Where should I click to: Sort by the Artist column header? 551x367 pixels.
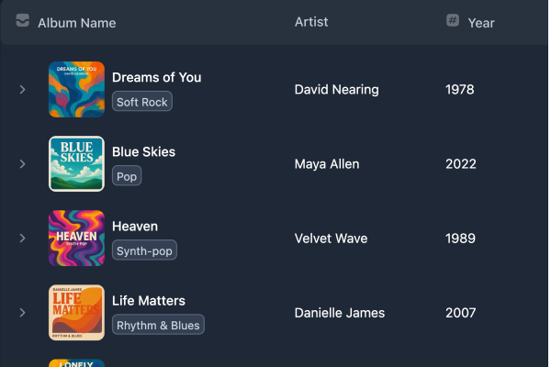click(x=311, y=22)
